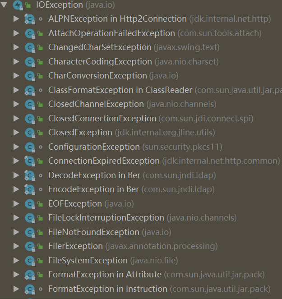Collapse the IOException root node
Image resolution: width=282 pixels, height=299 pixels.
[x=4, y=5]
